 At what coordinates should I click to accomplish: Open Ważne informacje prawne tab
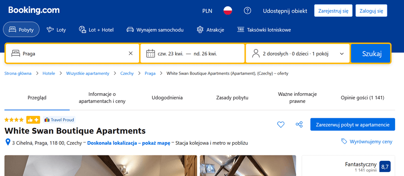pyautogui.click(x=297, y=98)
